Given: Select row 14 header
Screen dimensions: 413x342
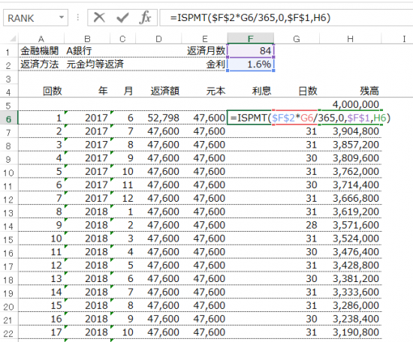Looking at the screenshot, I should pyautogui.click(x=9, y=226).
